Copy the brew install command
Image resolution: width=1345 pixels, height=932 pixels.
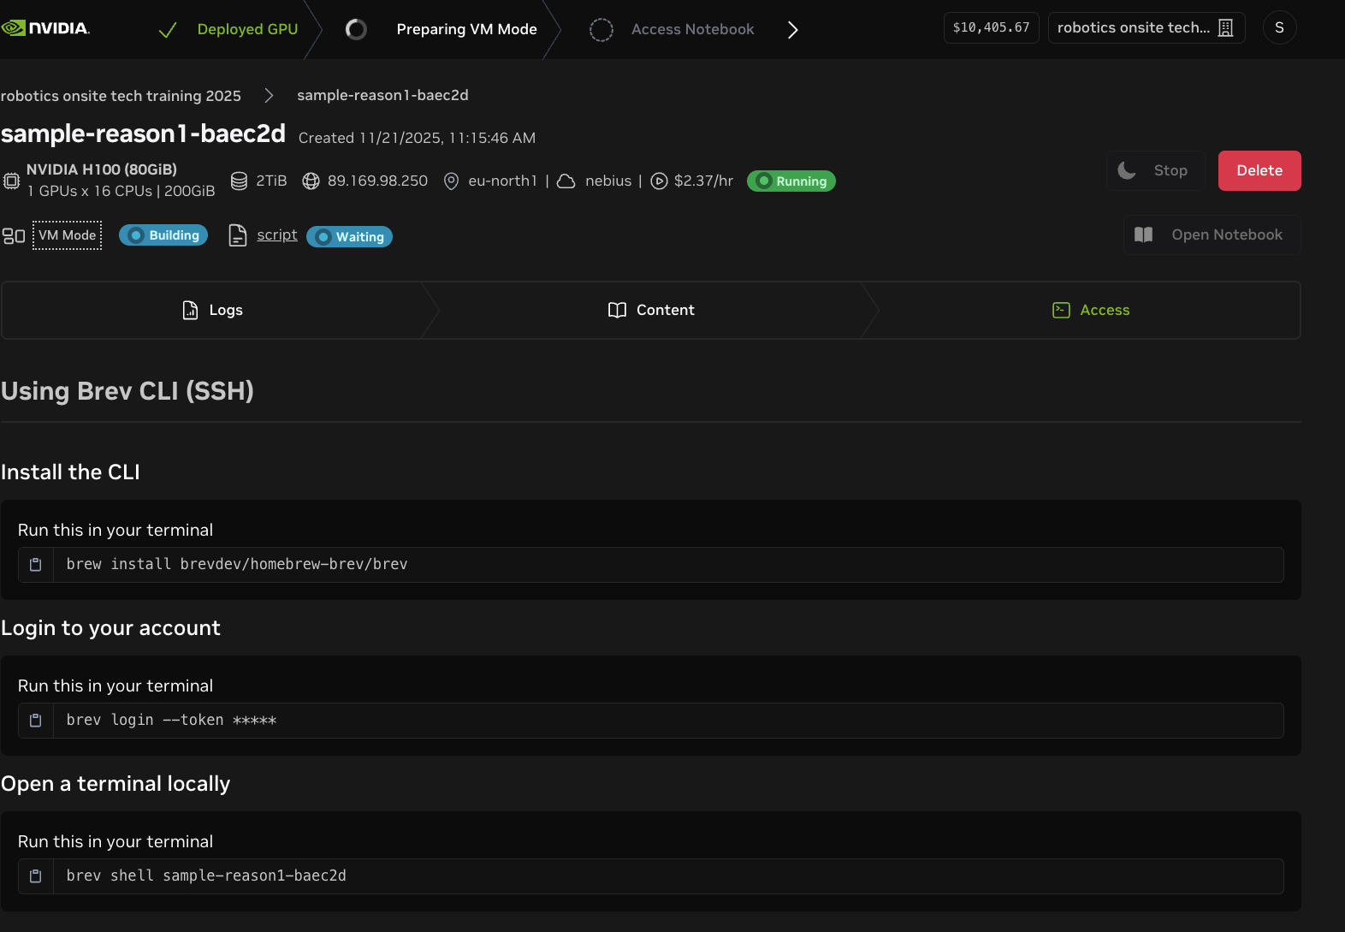click(x=36, y=565)
